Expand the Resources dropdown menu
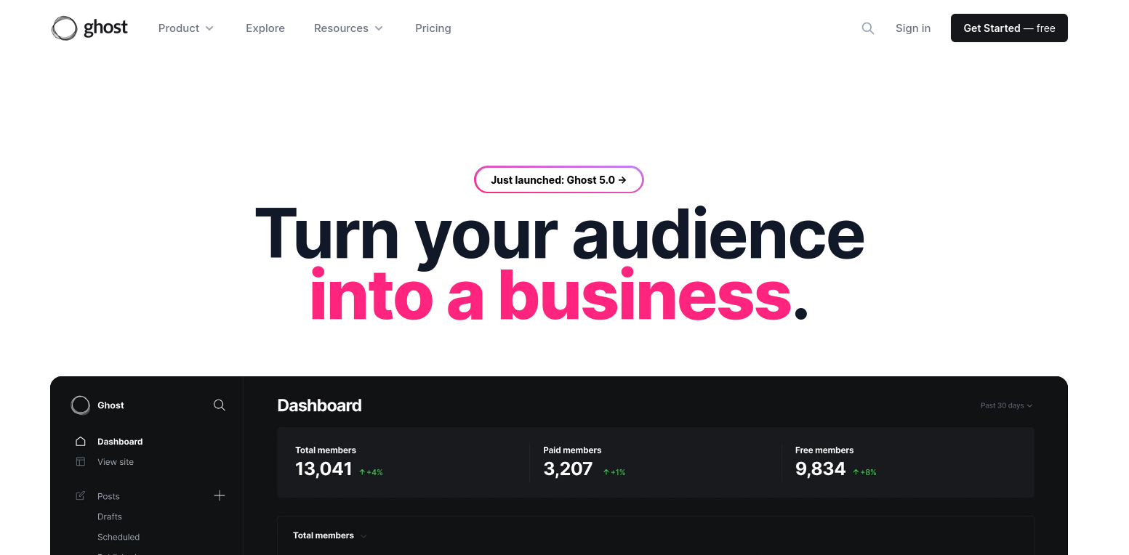This screenshot has width=1129, height=555. tap(348, 28)
